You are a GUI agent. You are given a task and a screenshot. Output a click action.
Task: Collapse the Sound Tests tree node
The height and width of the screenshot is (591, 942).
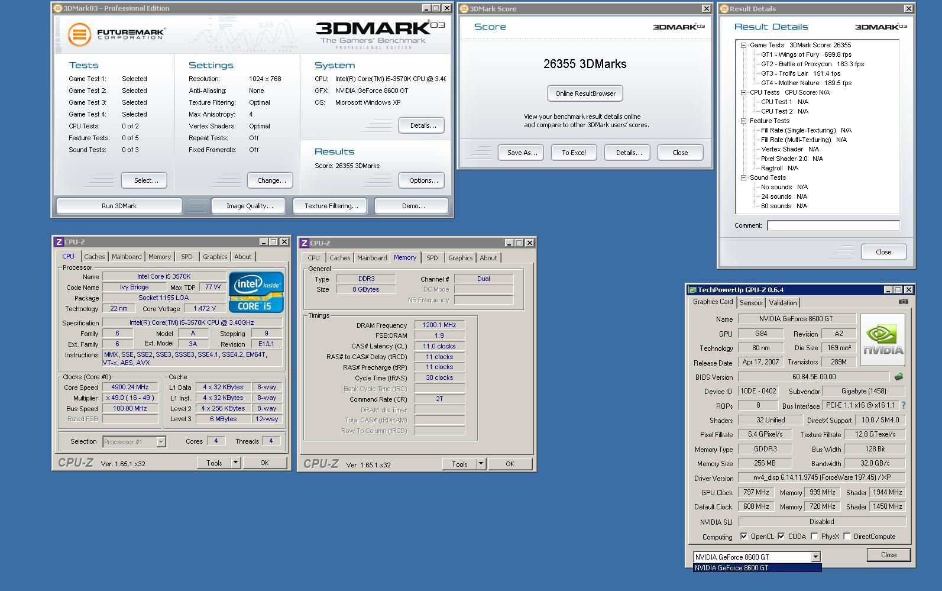[744, 177]
